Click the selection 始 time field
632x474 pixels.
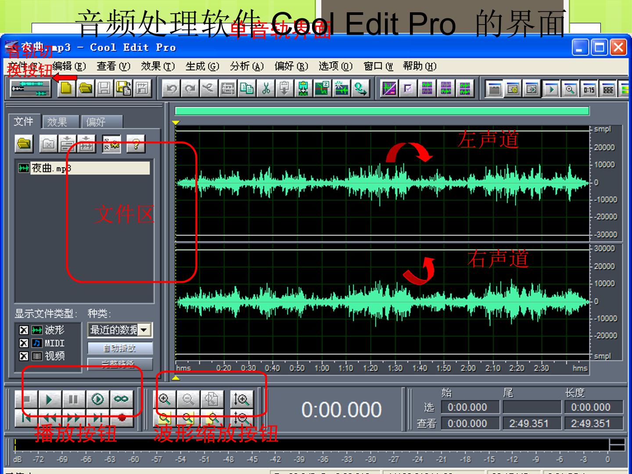click(470, 407)
